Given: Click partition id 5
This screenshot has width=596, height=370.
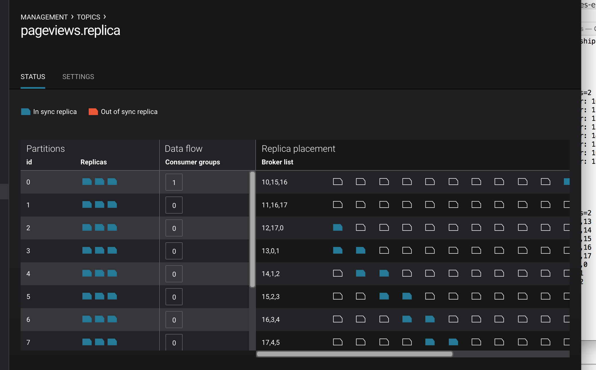Looking at the screenshot, I should [28, 297].
